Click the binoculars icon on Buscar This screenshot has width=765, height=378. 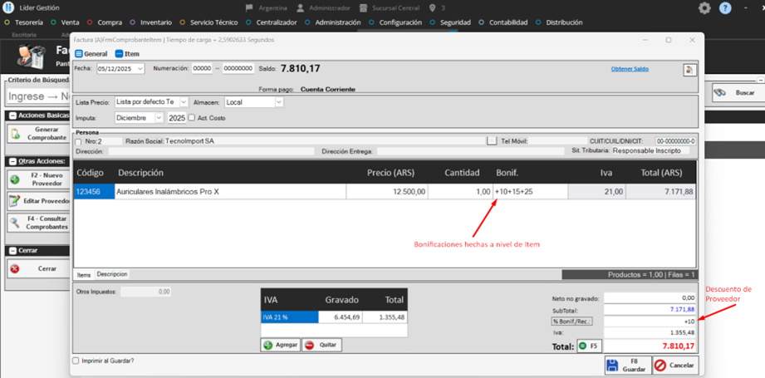[720, 92]
